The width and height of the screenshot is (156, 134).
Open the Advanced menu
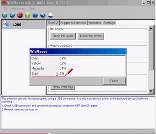click(18, 8)
